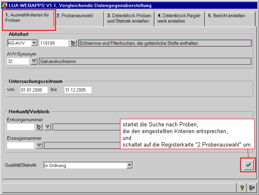
Task: Click the filter icon next to AVV-Synonym field
Action: [x=34, y=61]
